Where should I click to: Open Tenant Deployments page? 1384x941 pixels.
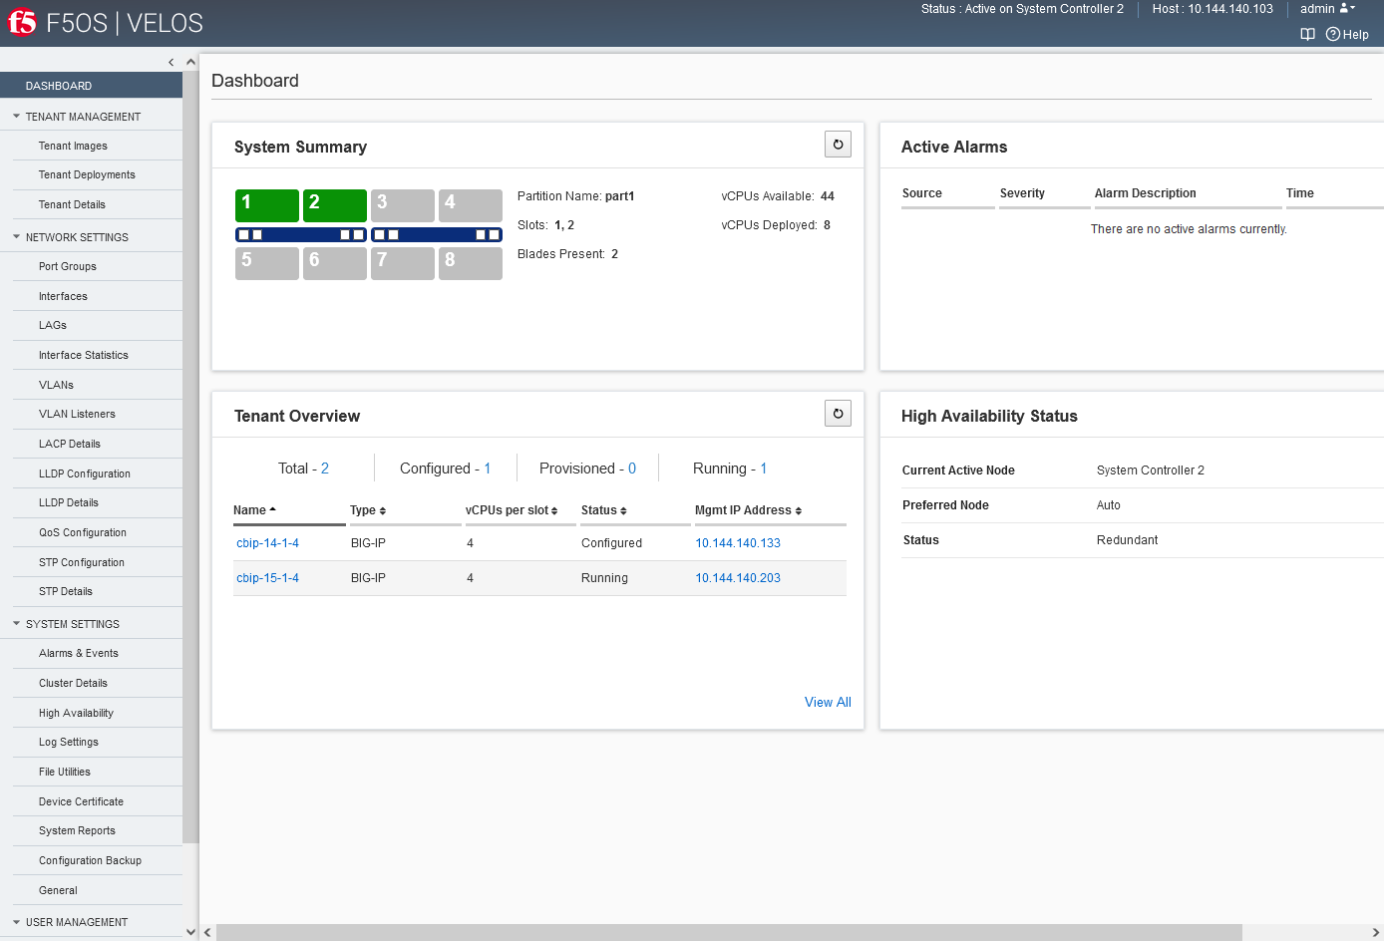87,174
